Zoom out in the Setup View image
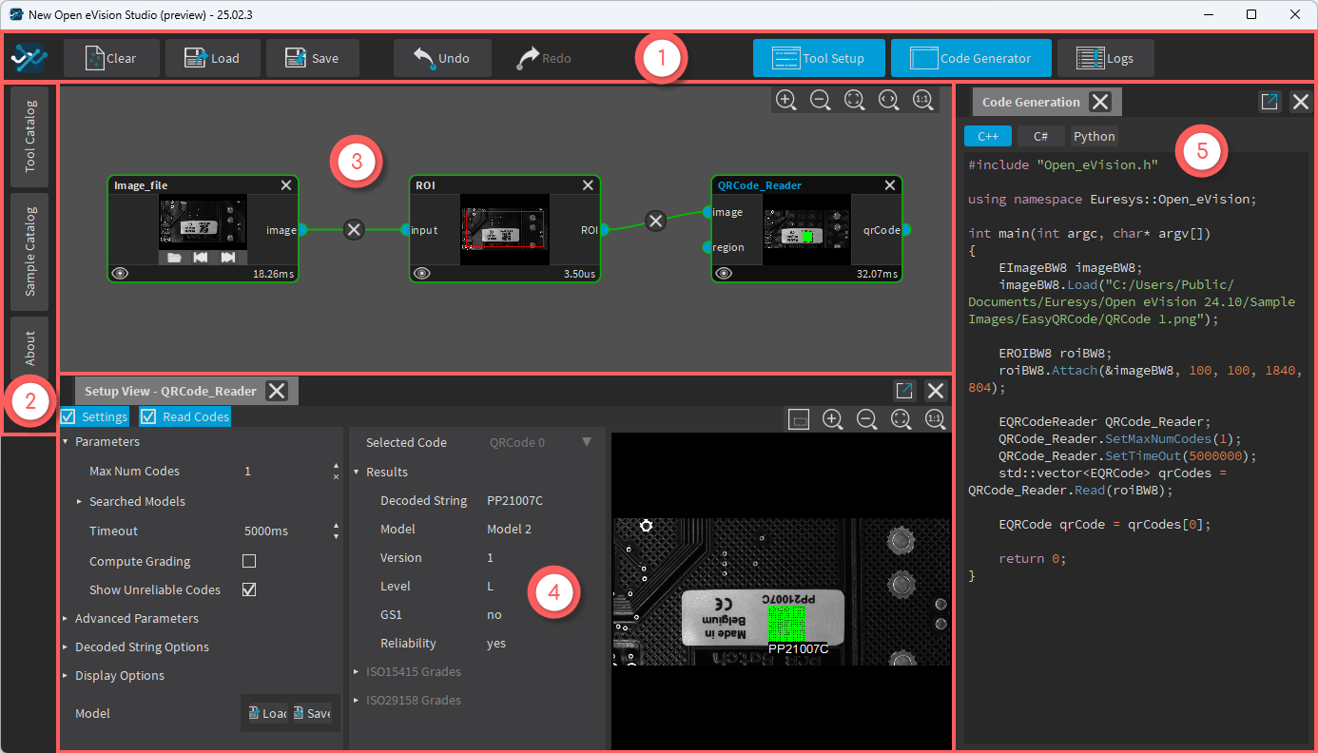Viewport: 1318px width, 753px height. tap(866, 419)
